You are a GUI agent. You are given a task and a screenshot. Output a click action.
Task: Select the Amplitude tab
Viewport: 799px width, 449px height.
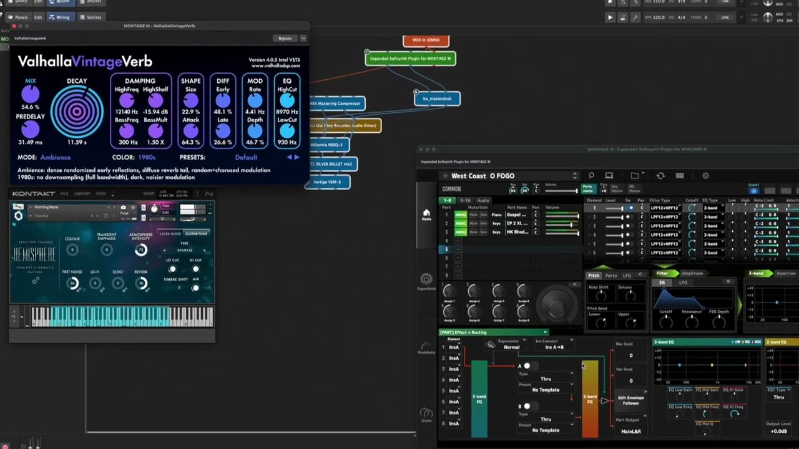(x=692, y=273)
